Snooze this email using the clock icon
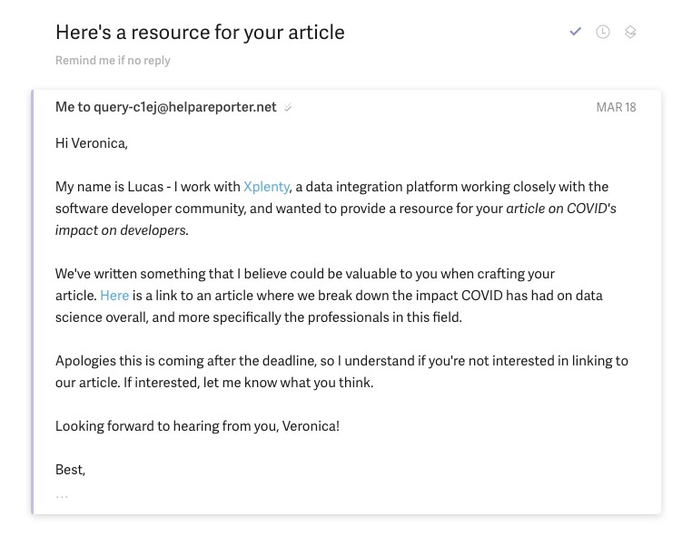Image resolution: width=692 pixels, height=545 pixels. tap(603, 32)
